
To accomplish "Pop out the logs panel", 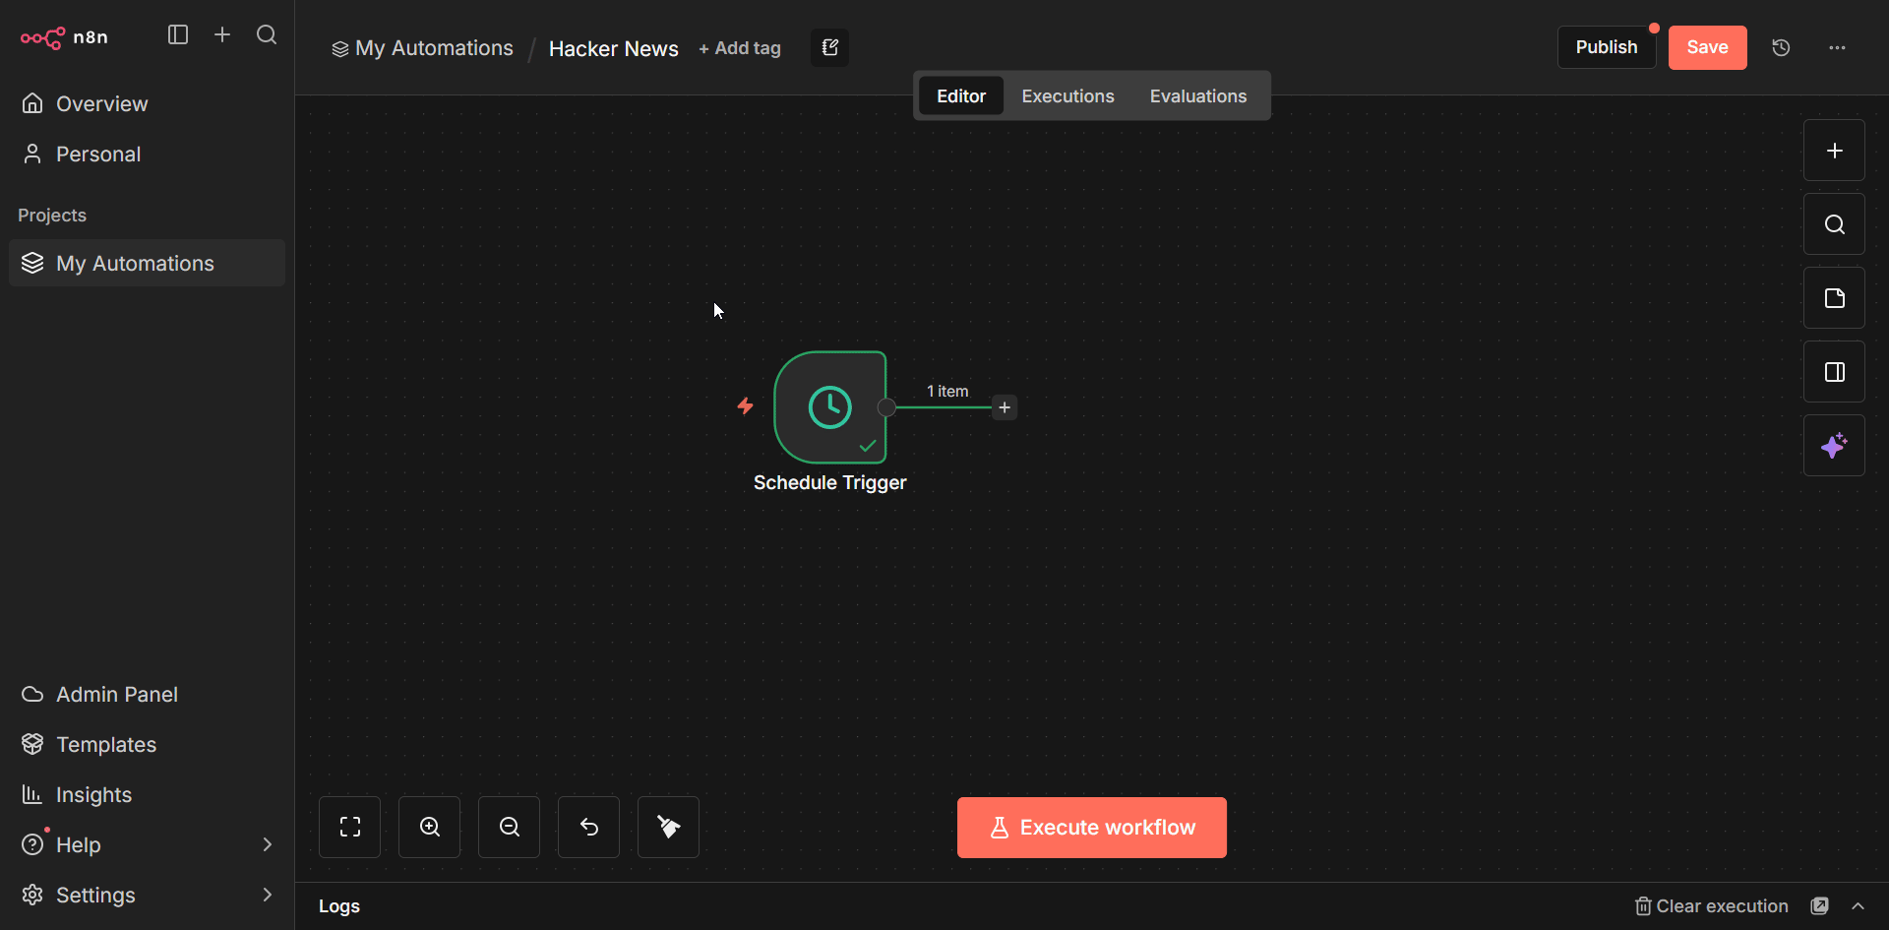I will [x=1820, y=906].
